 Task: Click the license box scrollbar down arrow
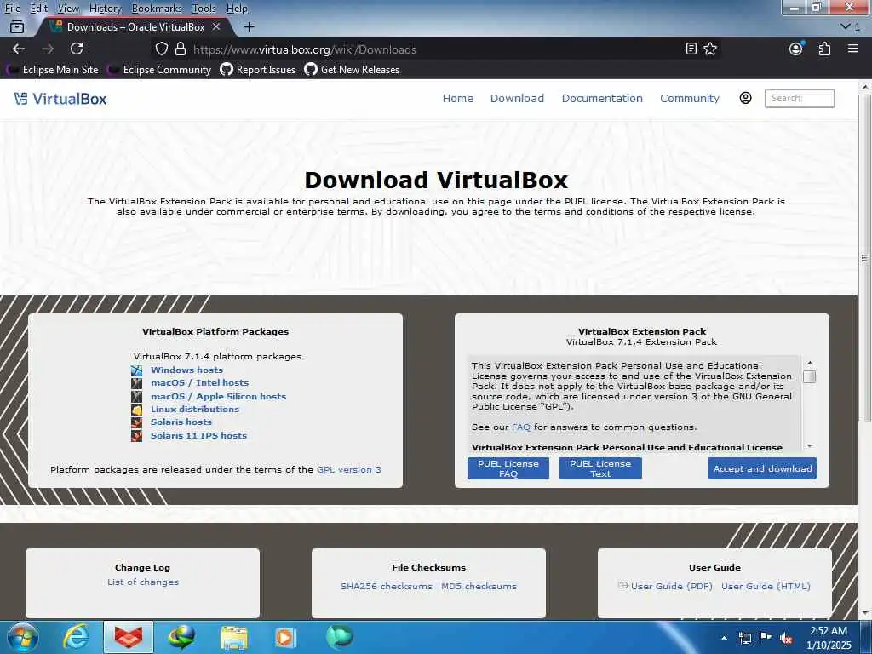[x=810, y=446]
